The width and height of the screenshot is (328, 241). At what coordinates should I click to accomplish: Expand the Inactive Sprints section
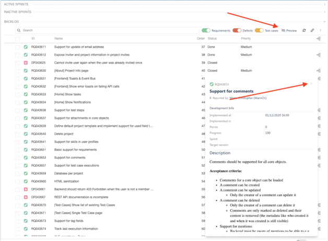324,11
